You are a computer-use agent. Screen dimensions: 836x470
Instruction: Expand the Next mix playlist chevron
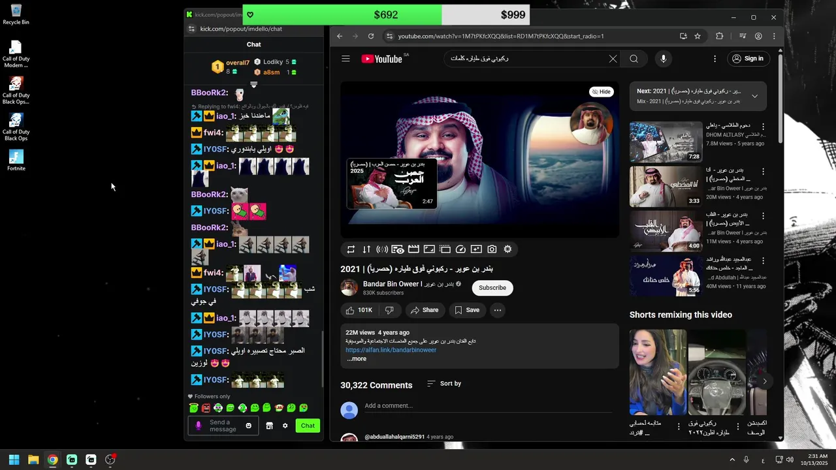coord(754,96)
